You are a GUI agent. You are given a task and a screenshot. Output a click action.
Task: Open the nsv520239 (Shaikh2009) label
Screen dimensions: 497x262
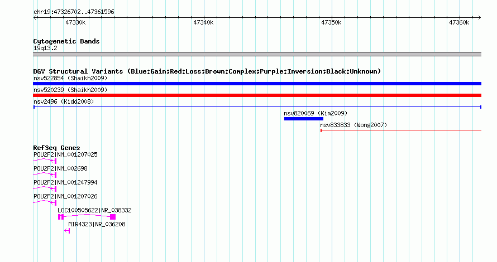coord(70,90)
